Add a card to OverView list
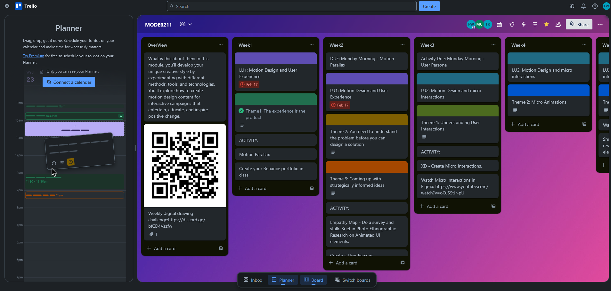The width and height of the screenshot is (611, 291). point(179,248)
